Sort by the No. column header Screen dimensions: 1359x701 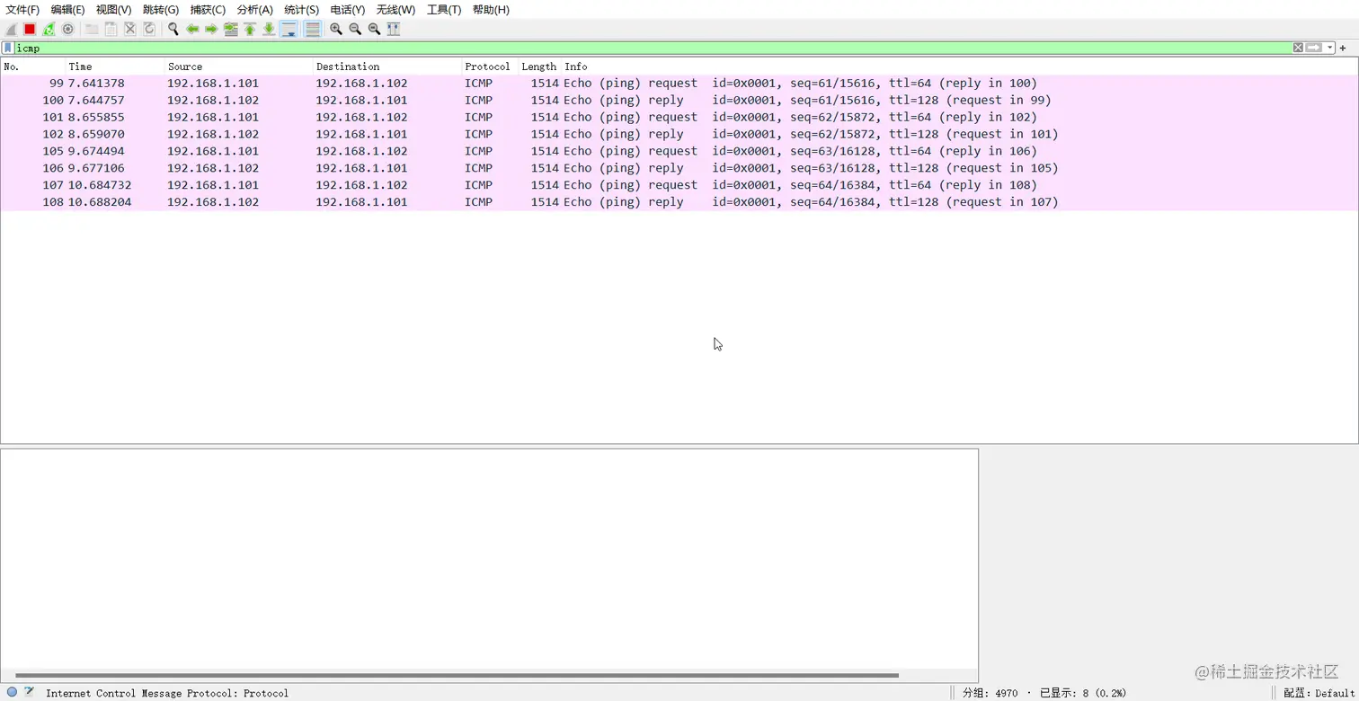coord(33,67)
